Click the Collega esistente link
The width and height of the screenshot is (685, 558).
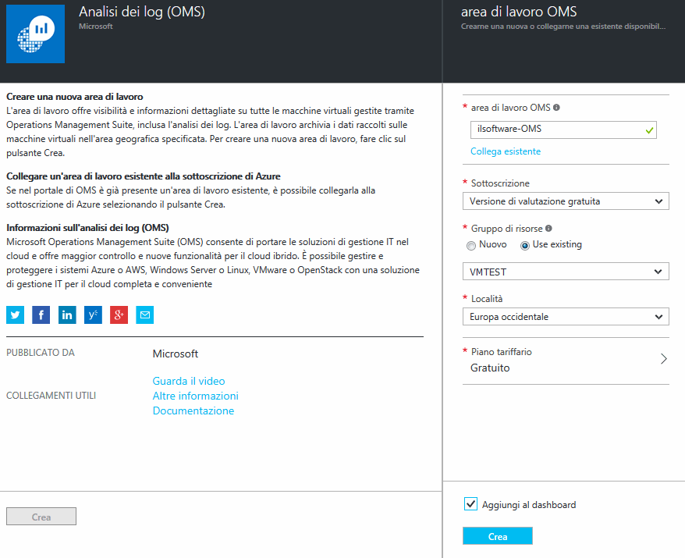(x=506, y=151)
